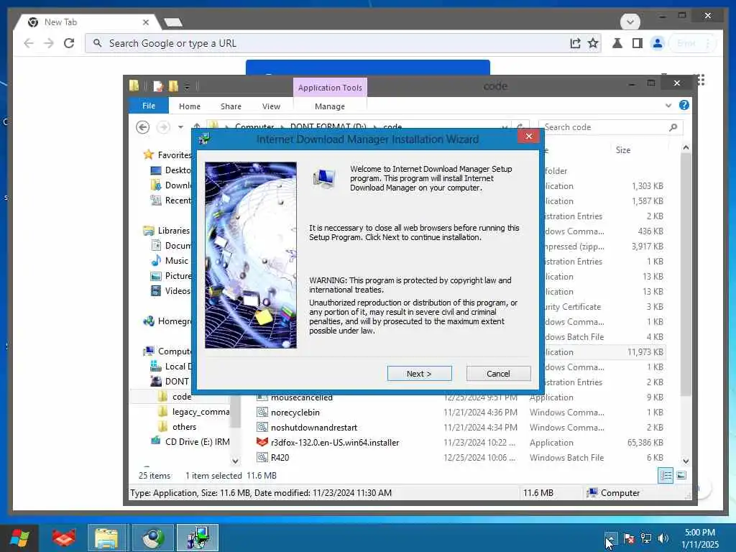Expand the Explorer ribbon chevron
736x552 pixels.
[668, 106]
